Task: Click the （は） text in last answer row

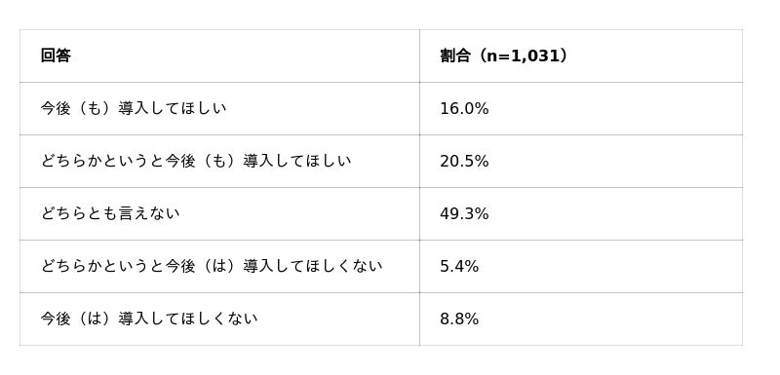Action: click(94, 319)
